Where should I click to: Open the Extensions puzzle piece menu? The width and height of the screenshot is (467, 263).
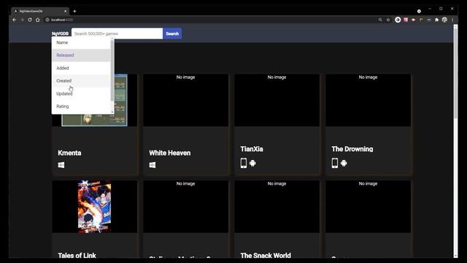click(436, 20)
